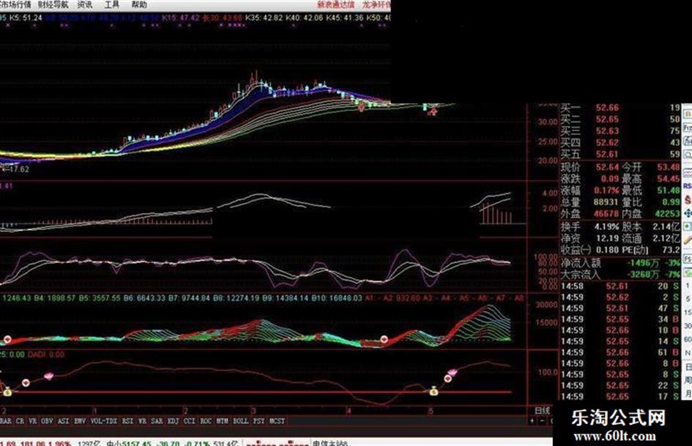692x446 pixels.
Task: Switch to the OBV indicator tab
Action: (x=47, y=421)
